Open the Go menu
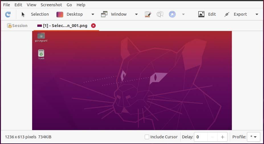The width and height of the screenshot is (264, 144). click(69, 5)
